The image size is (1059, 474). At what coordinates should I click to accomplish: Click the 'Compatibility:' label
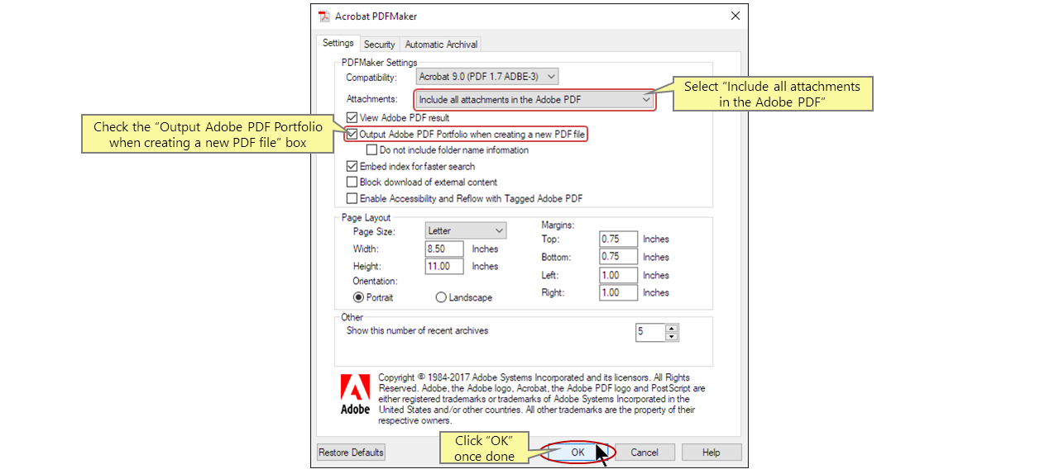point(371,77)
